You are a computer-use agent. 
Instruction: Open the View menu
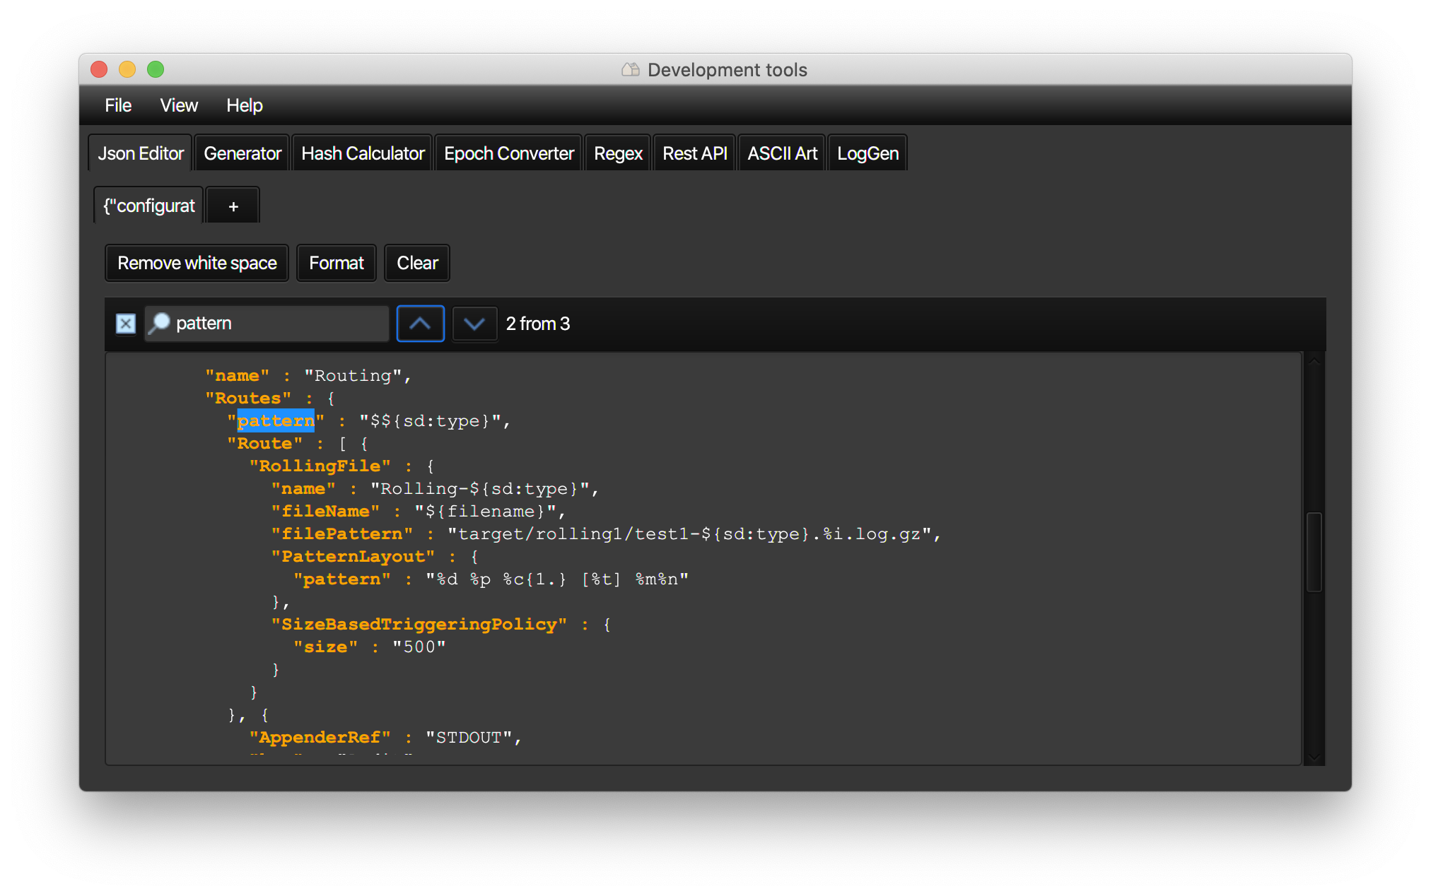(x=178, y=105)
